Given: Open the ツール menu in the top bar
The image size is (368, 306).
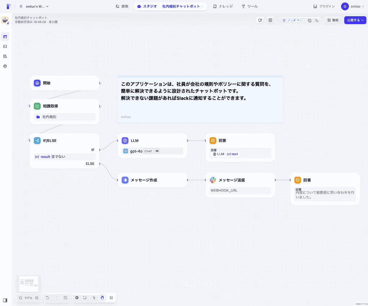Looking at the screenshot, I should tap(249, 6).
